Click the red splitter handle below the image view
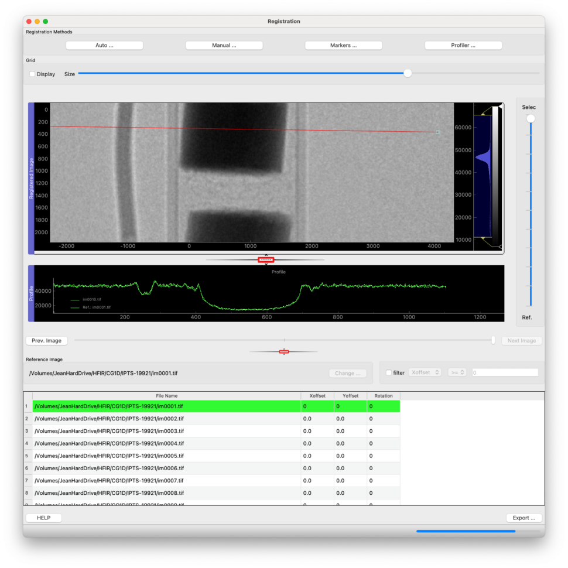The height and width of the screenshot is (568, 568). pyautogui.click(x=266, y=260)
